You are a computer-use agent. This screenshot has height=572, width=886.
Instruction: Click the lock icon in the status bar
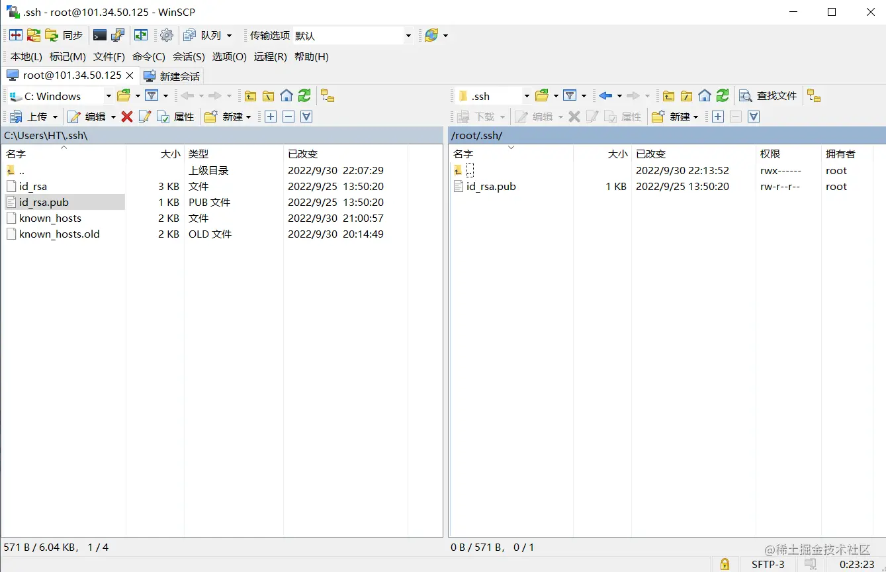[x=725, y=564]
